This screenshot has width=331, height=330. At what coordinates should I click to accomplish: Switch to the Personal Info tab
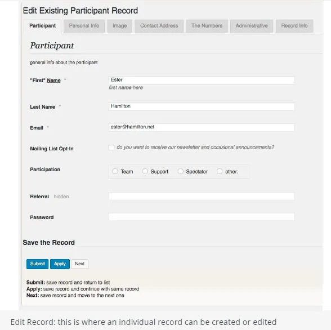(x=84, y=26)
